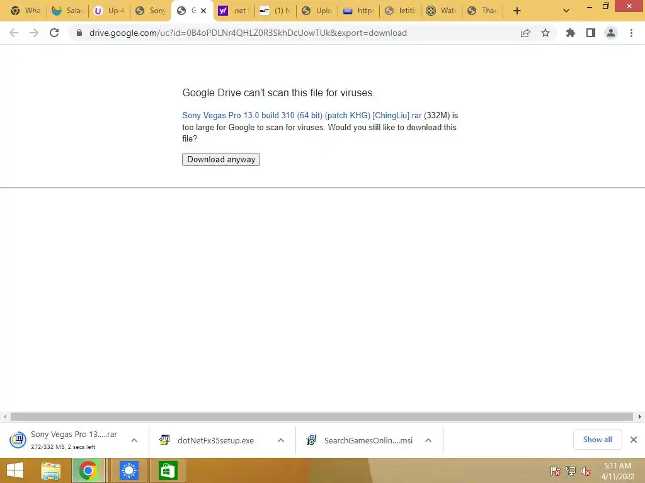645x483 pixels.
Task: Toggle the side panel icon
Action: [591, 33]
